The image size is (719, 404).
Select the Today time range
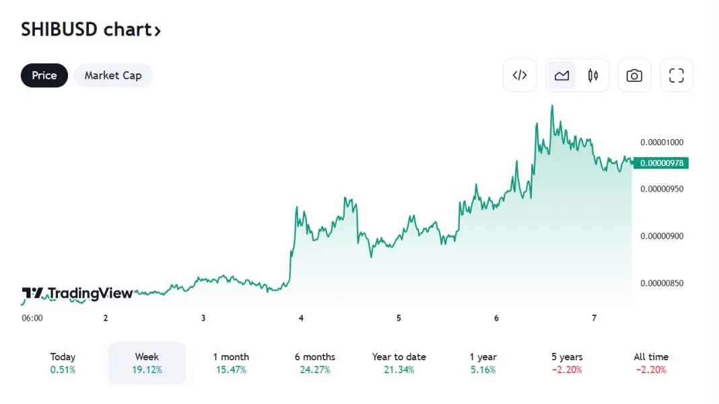point(63,363)
